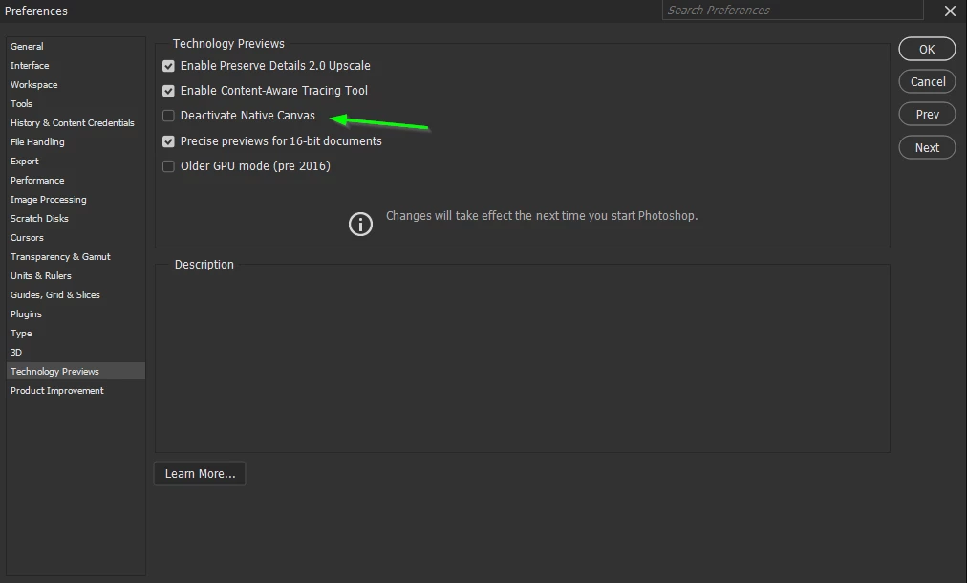Go to Image Processing preferences

pos(75,199)
